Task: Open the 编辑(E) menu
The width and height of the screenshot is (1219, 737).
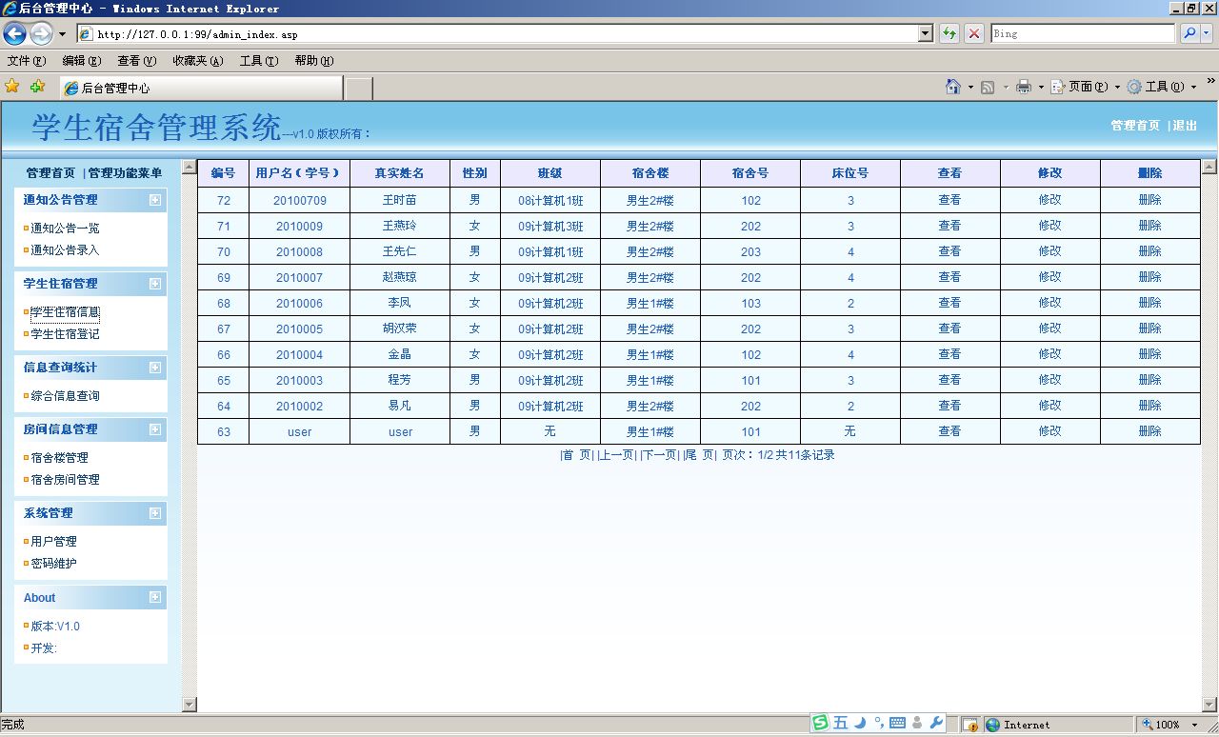Action: tap(82, 61)
